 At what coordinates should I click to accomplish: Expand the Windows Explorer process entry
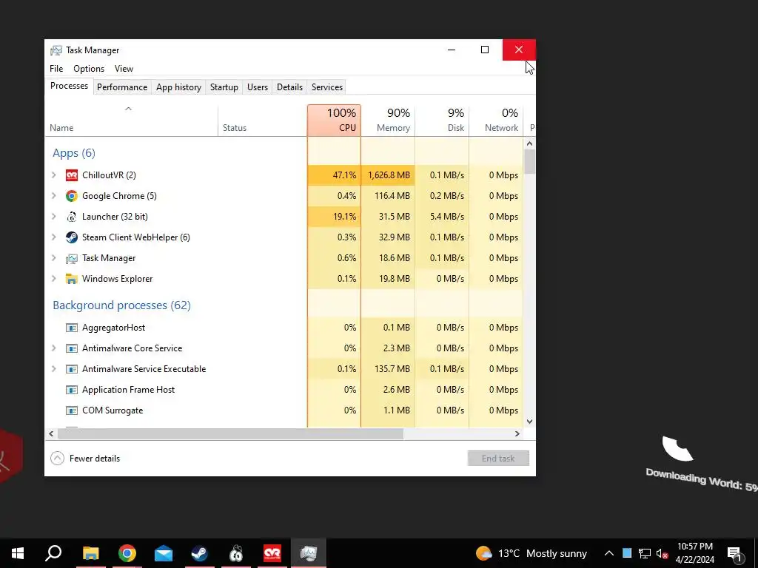[x=53, y=279]
